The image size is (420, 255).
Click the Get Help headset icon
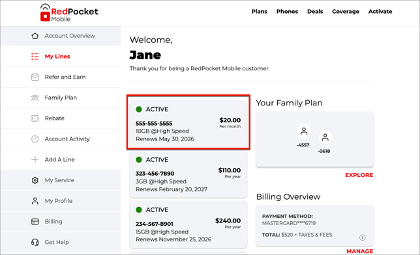(x=35, y=242)
